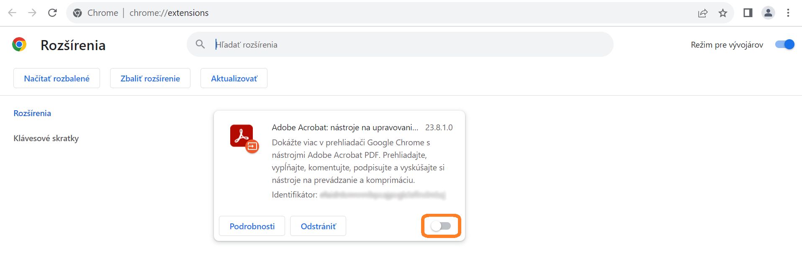Open the share icon in the toolbar
The width and height of the screenshot is (802, 271).
click(x=702, y=13)
